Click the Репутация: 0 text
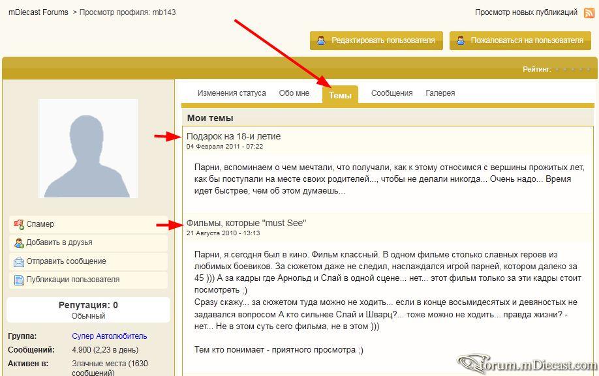The height and width of the screenshot is (376, 599). click(88, 305)
